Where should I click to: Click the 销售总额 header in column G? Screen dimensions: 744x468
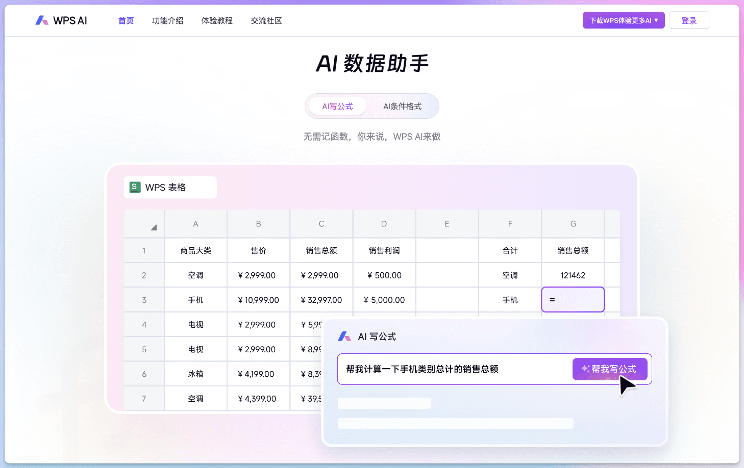click(573, 250)
